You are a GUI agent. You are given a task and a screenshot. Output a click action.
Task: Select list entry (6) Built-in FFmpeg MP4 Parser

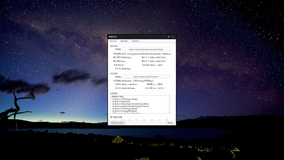click(125, 111)
